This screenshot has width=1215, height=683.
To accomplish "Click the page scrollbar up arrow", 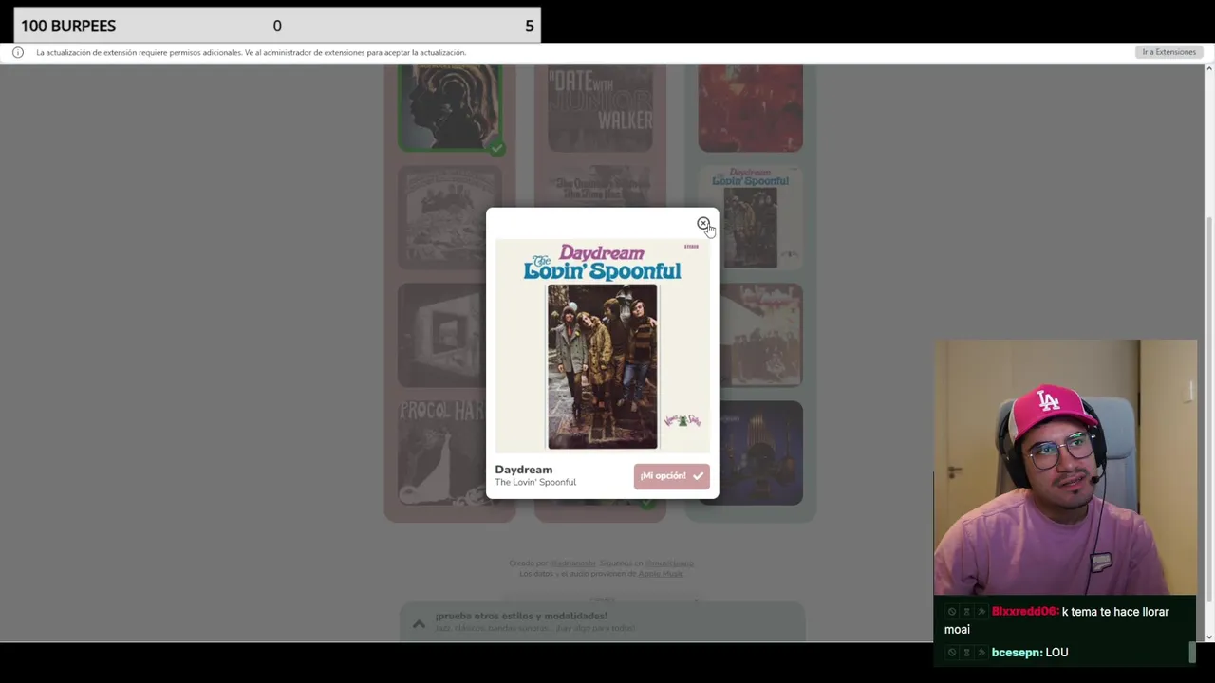I will tap(1208, 69).
